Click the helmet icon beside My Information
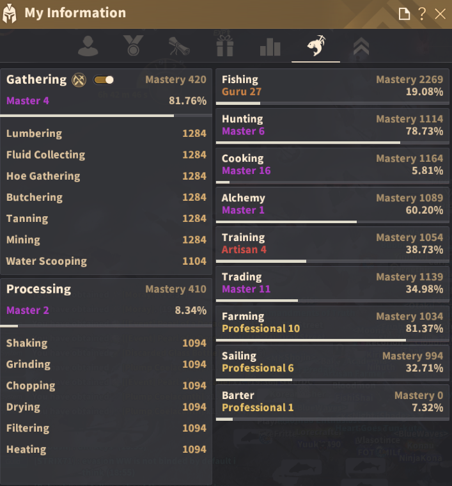The width and height of the screenshot is (452, 486). (10, 14)
